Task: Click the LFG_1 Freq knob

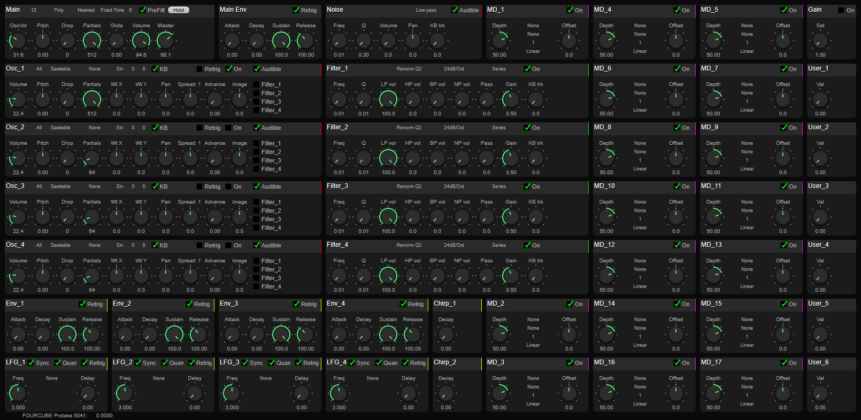Action: [18, 393]
